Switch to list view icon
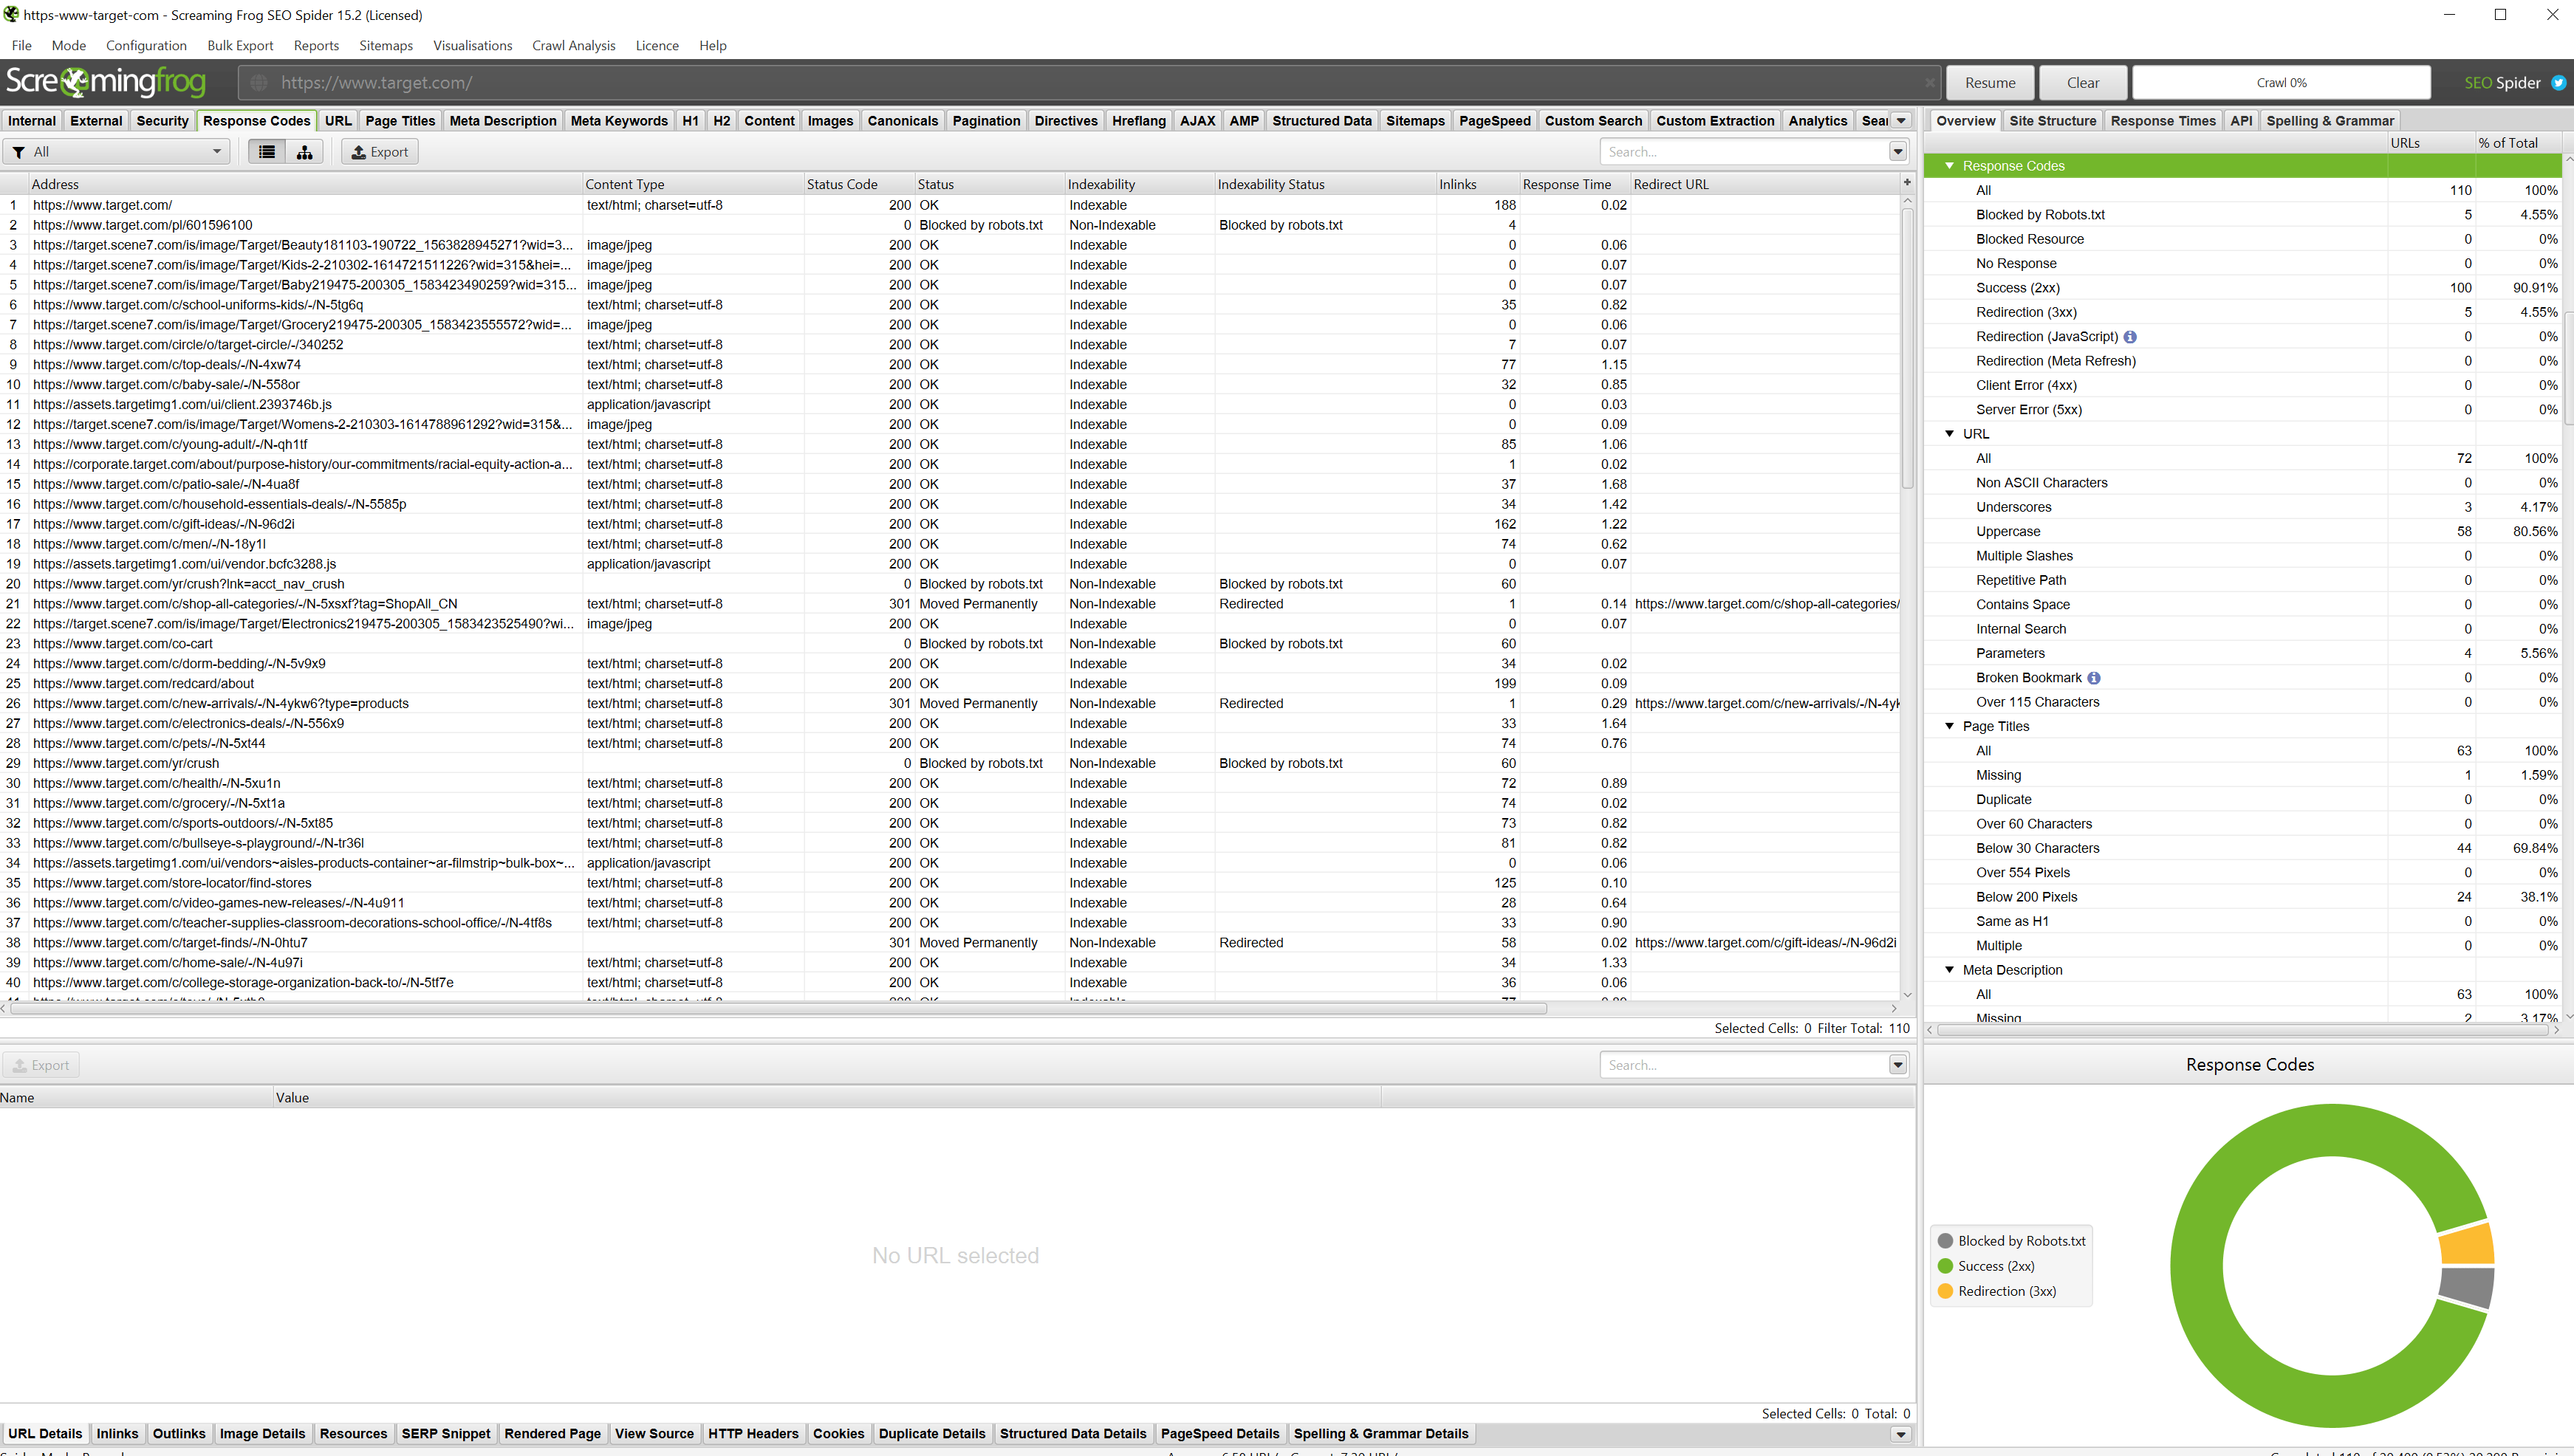 [x=267, y=152]
